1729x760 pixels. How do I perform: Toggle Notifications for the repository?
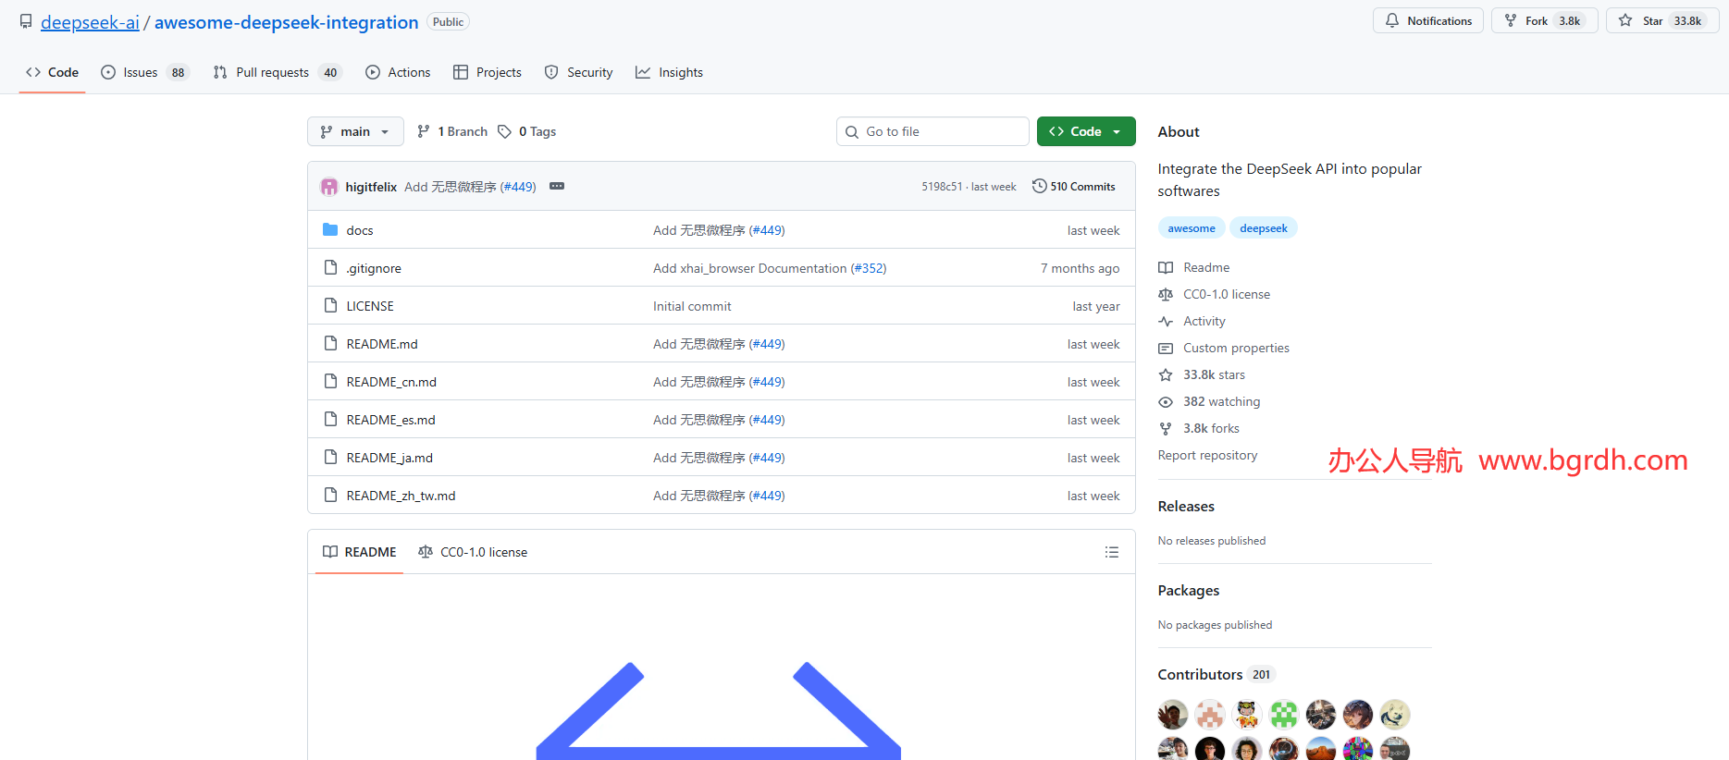click(1427, 20)
